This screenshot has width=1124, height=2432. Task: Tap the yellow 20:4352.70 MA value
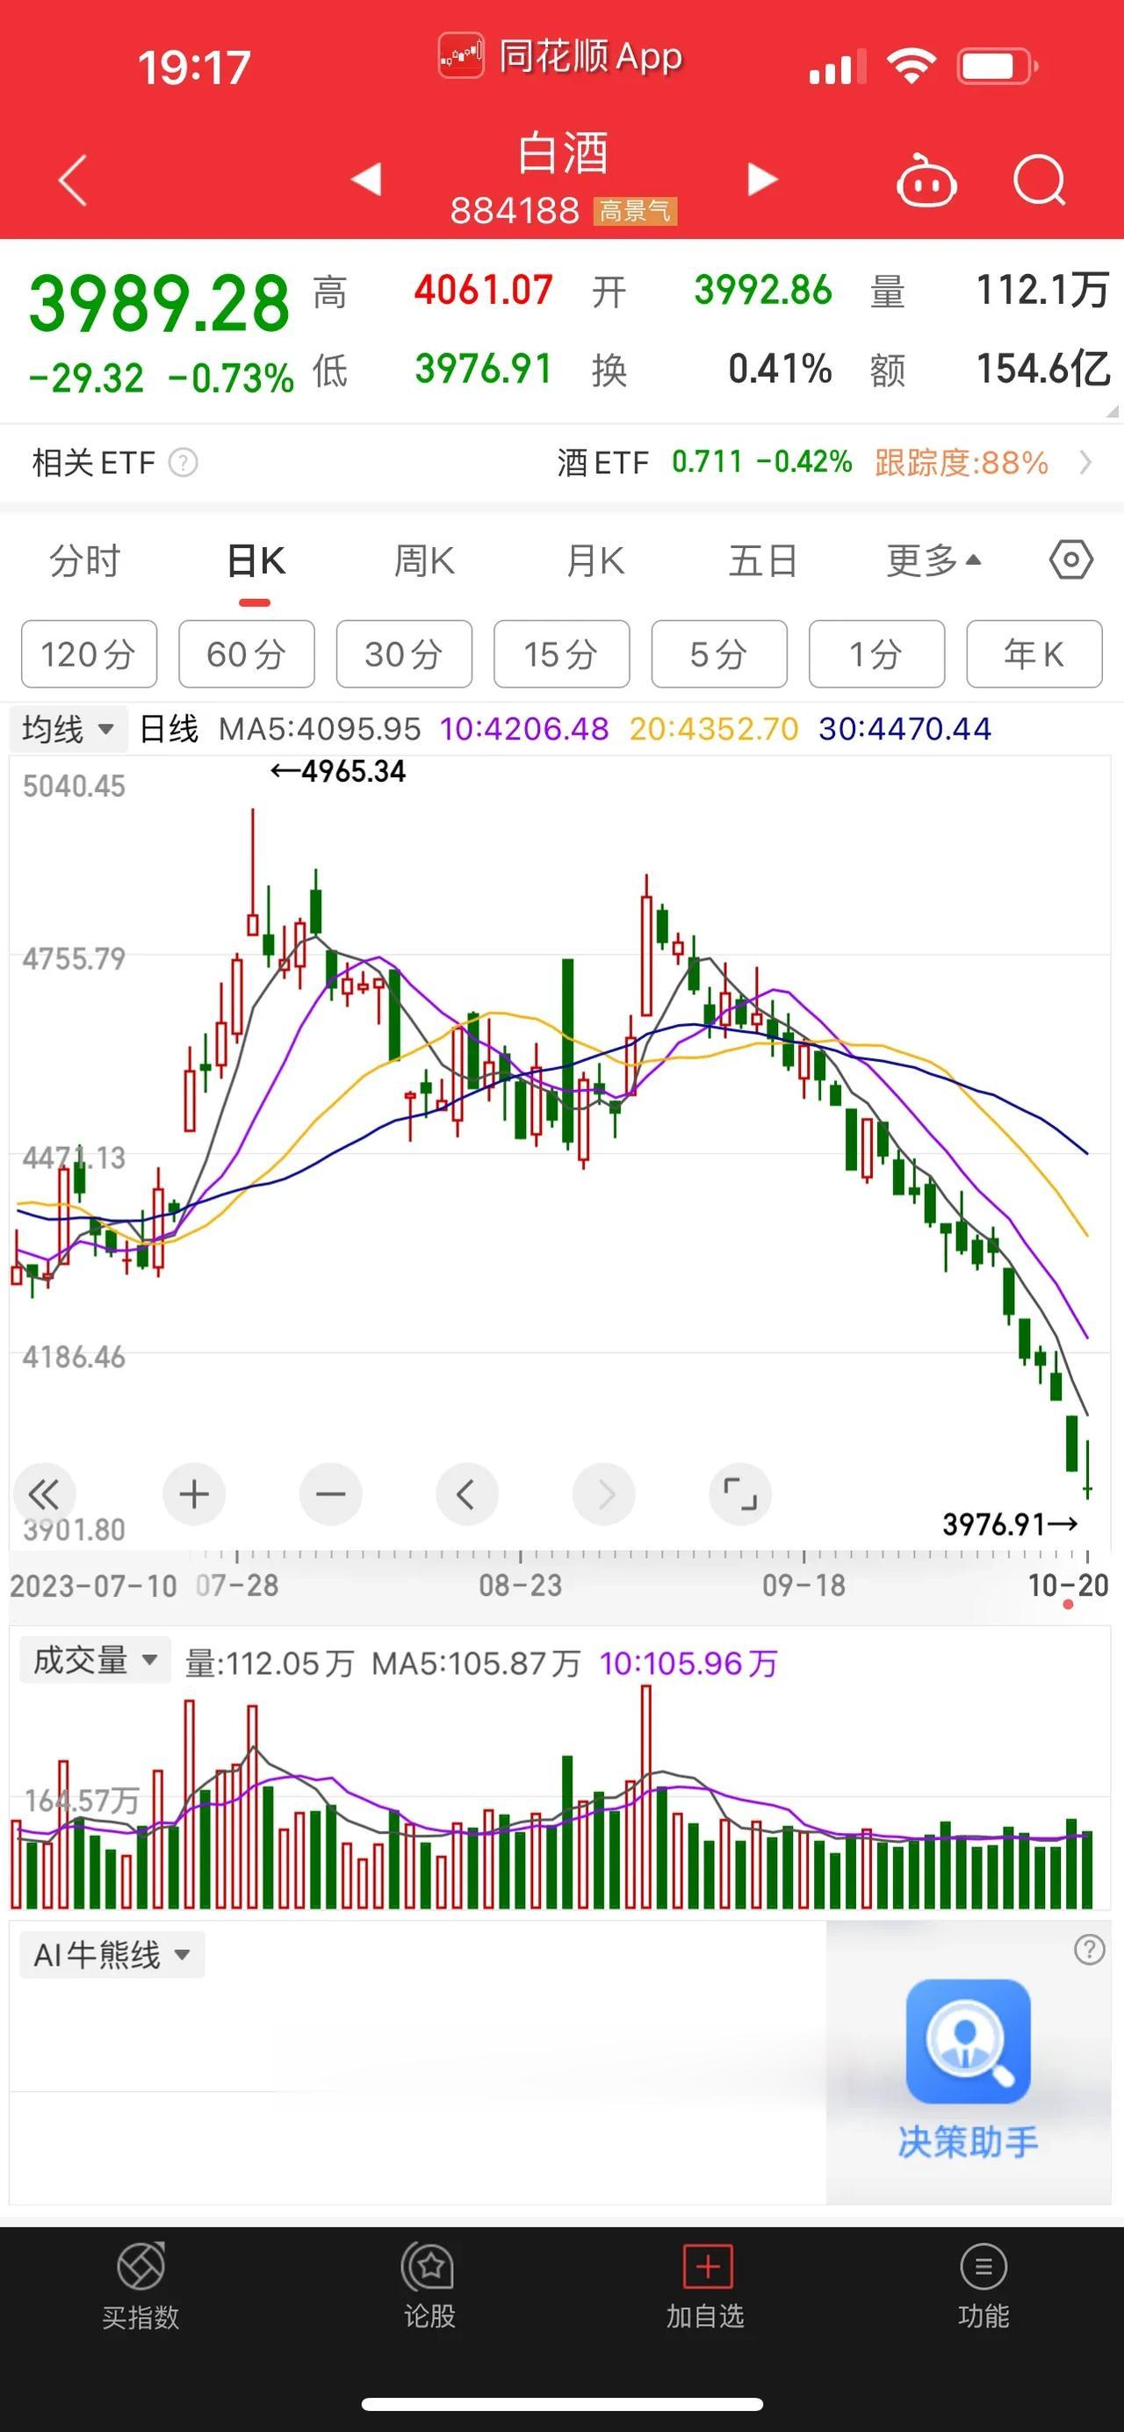[713, 729]
